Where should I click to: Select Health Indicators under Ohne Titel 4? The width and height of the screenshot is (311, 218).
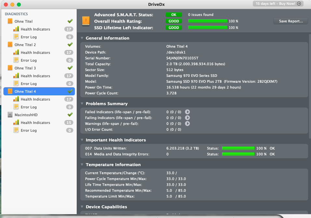[35, 99]
